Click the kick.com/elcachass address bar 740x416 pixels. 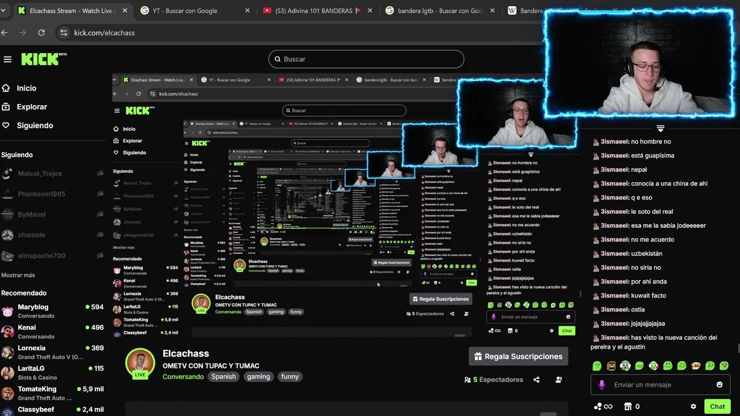click(x=104, y=33)
